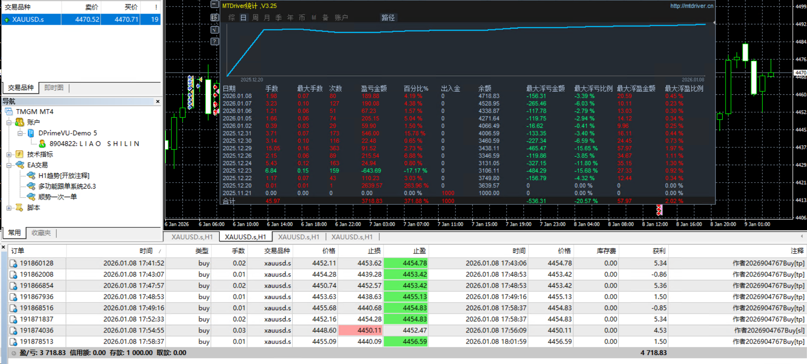Open the 收藏夹 favorites tab
Screen dimensions: 807x364
[41, 233]
